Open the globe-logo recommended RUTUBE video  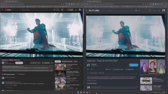(x=146, y=81)
